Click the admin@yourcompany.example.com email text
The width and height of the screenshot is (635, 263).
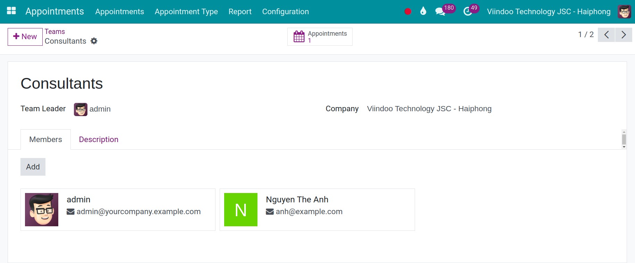pos(138,212)
